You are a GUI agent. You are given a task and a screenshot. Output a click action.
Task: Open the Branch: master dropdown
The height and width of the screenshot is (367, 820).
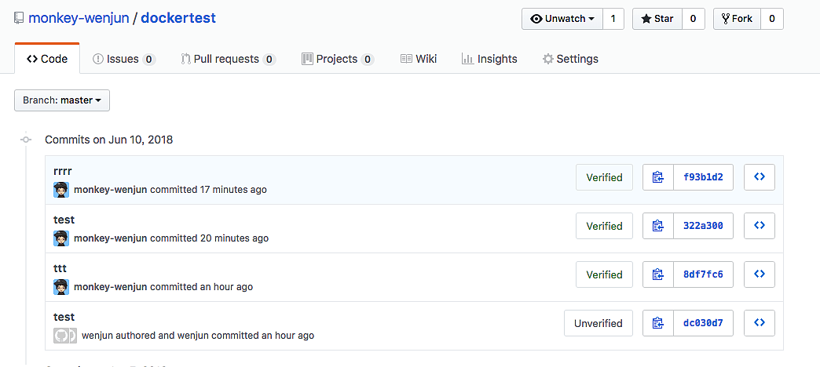coord(62,100)
